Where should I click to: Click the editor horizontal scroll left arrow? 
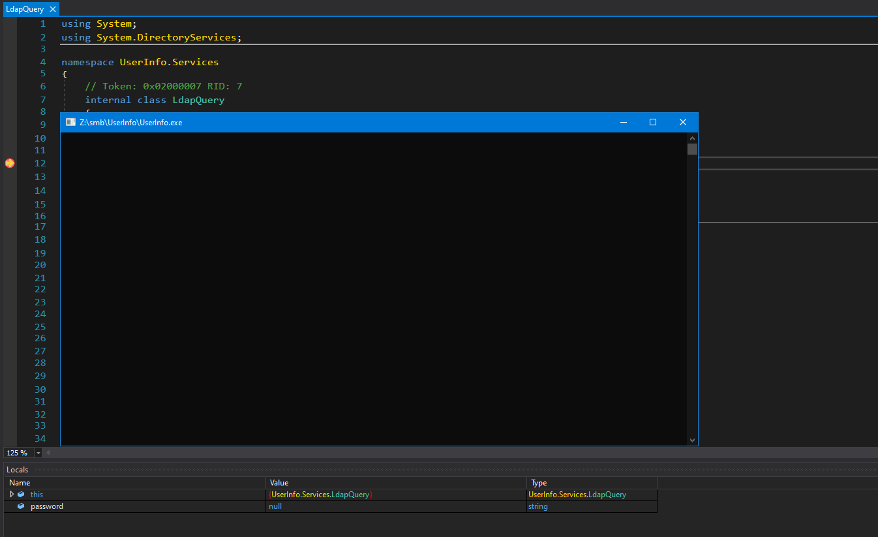click(47, 453)
